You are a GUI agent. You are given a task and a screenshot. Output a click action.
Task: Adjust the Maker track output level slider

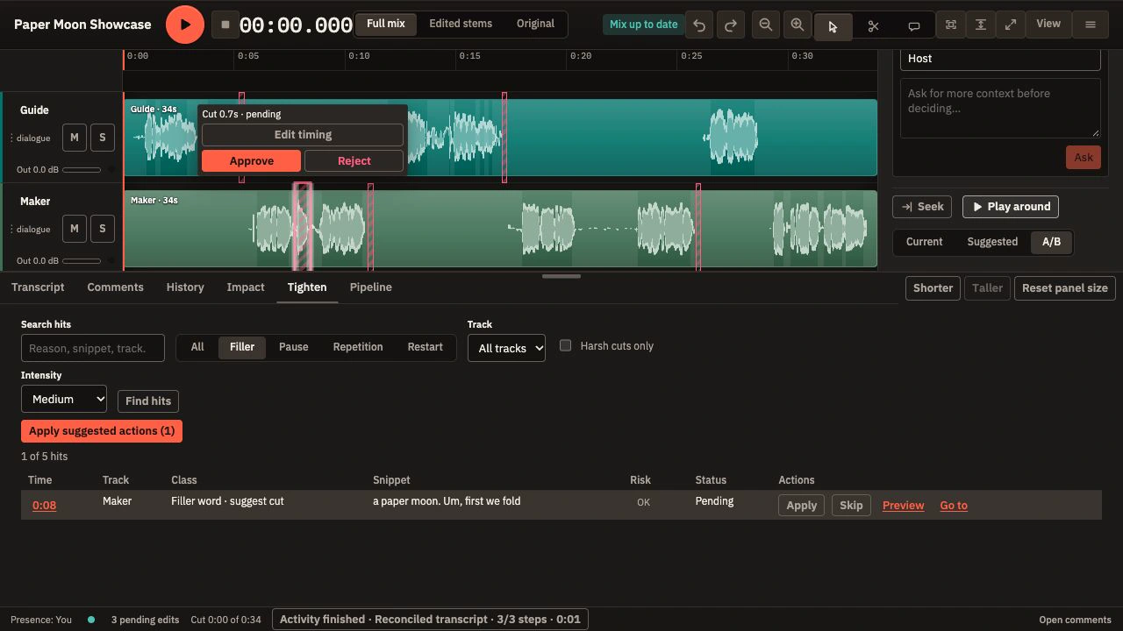[x=82, y=261]
